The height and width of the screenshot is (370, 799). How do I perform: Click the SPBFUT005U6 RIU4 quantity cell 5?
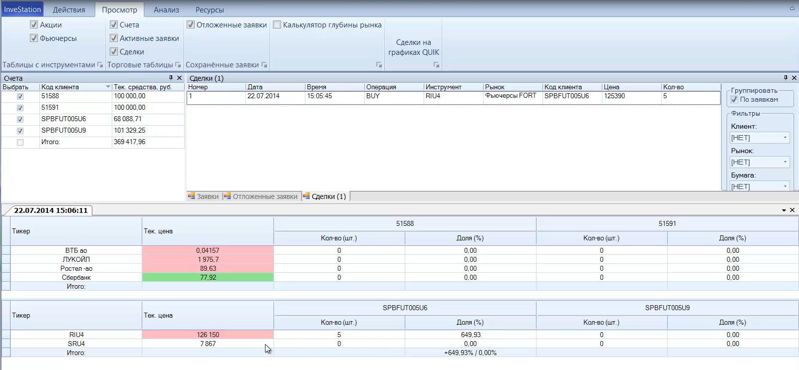(339, 335)
